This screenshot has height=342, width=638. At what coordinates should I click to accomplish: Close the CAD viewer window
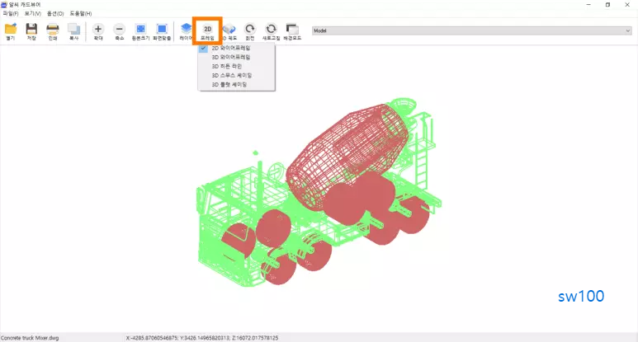coord(627,4)
